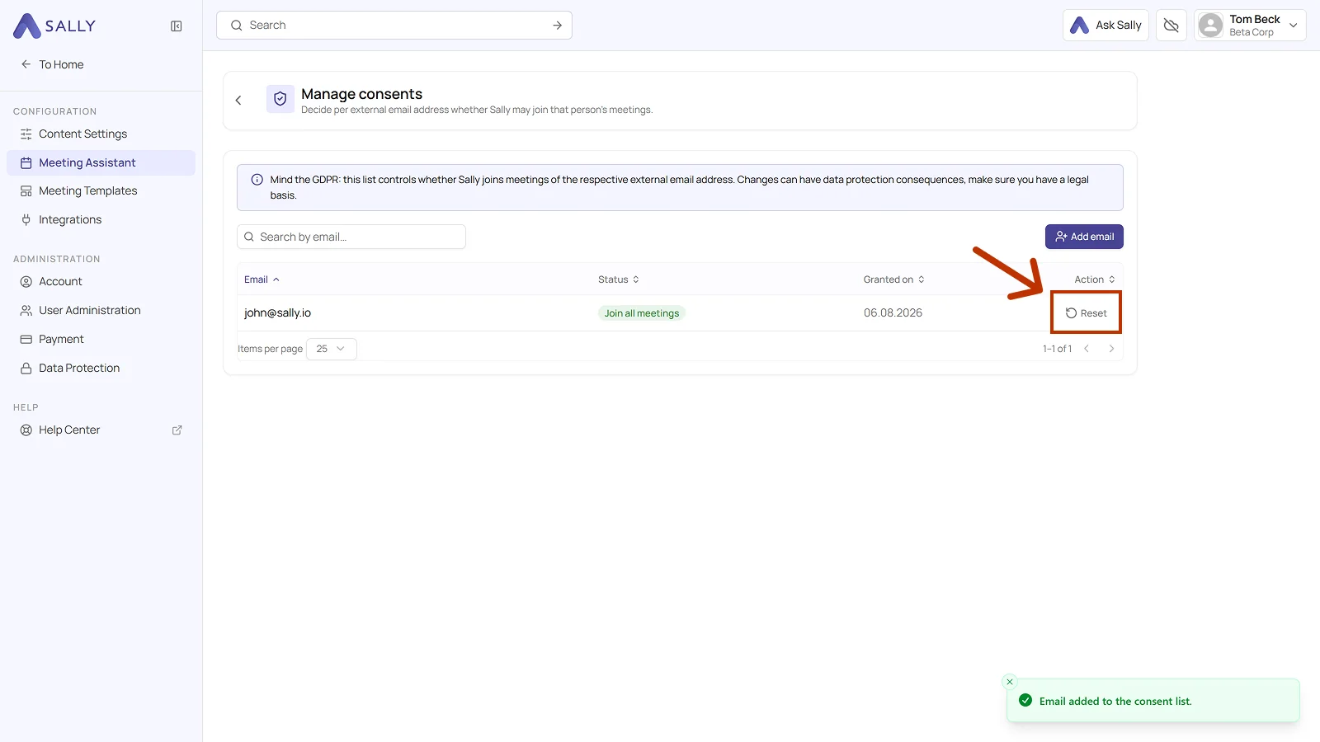The image size is (1320, 742).
Task: Go to previous page arrow
Action: coord(1087,349)
